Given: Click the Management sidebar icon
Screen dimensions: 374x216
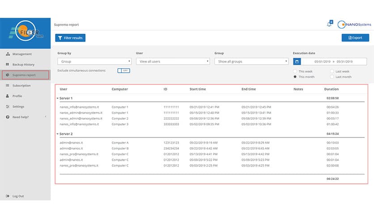Looking at the screenshot, I should pyautogui.click(x=8, y=54).
